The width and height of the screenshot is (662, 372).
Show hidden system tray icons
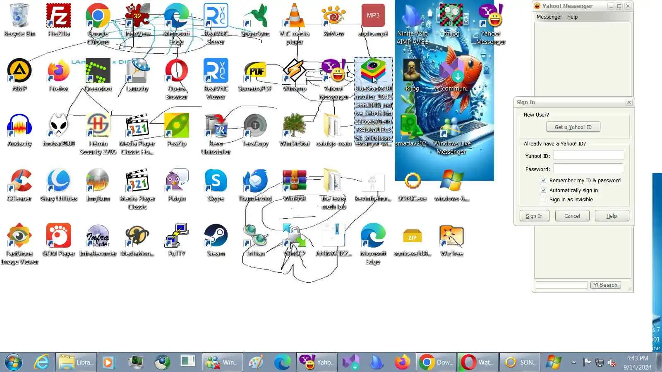(573, 362)
